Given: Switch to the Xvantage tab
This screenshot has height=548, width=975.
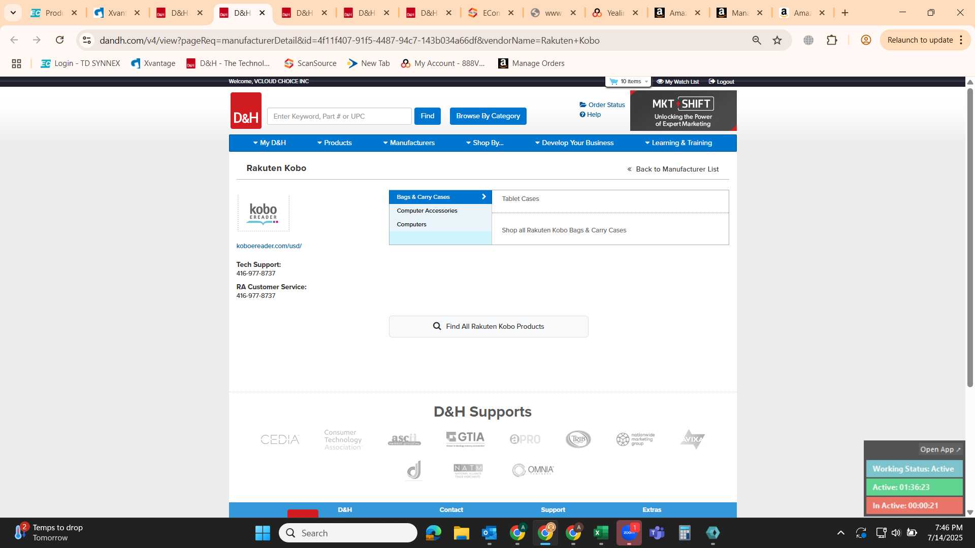Looking at the screenshot, I should point(117,13).
